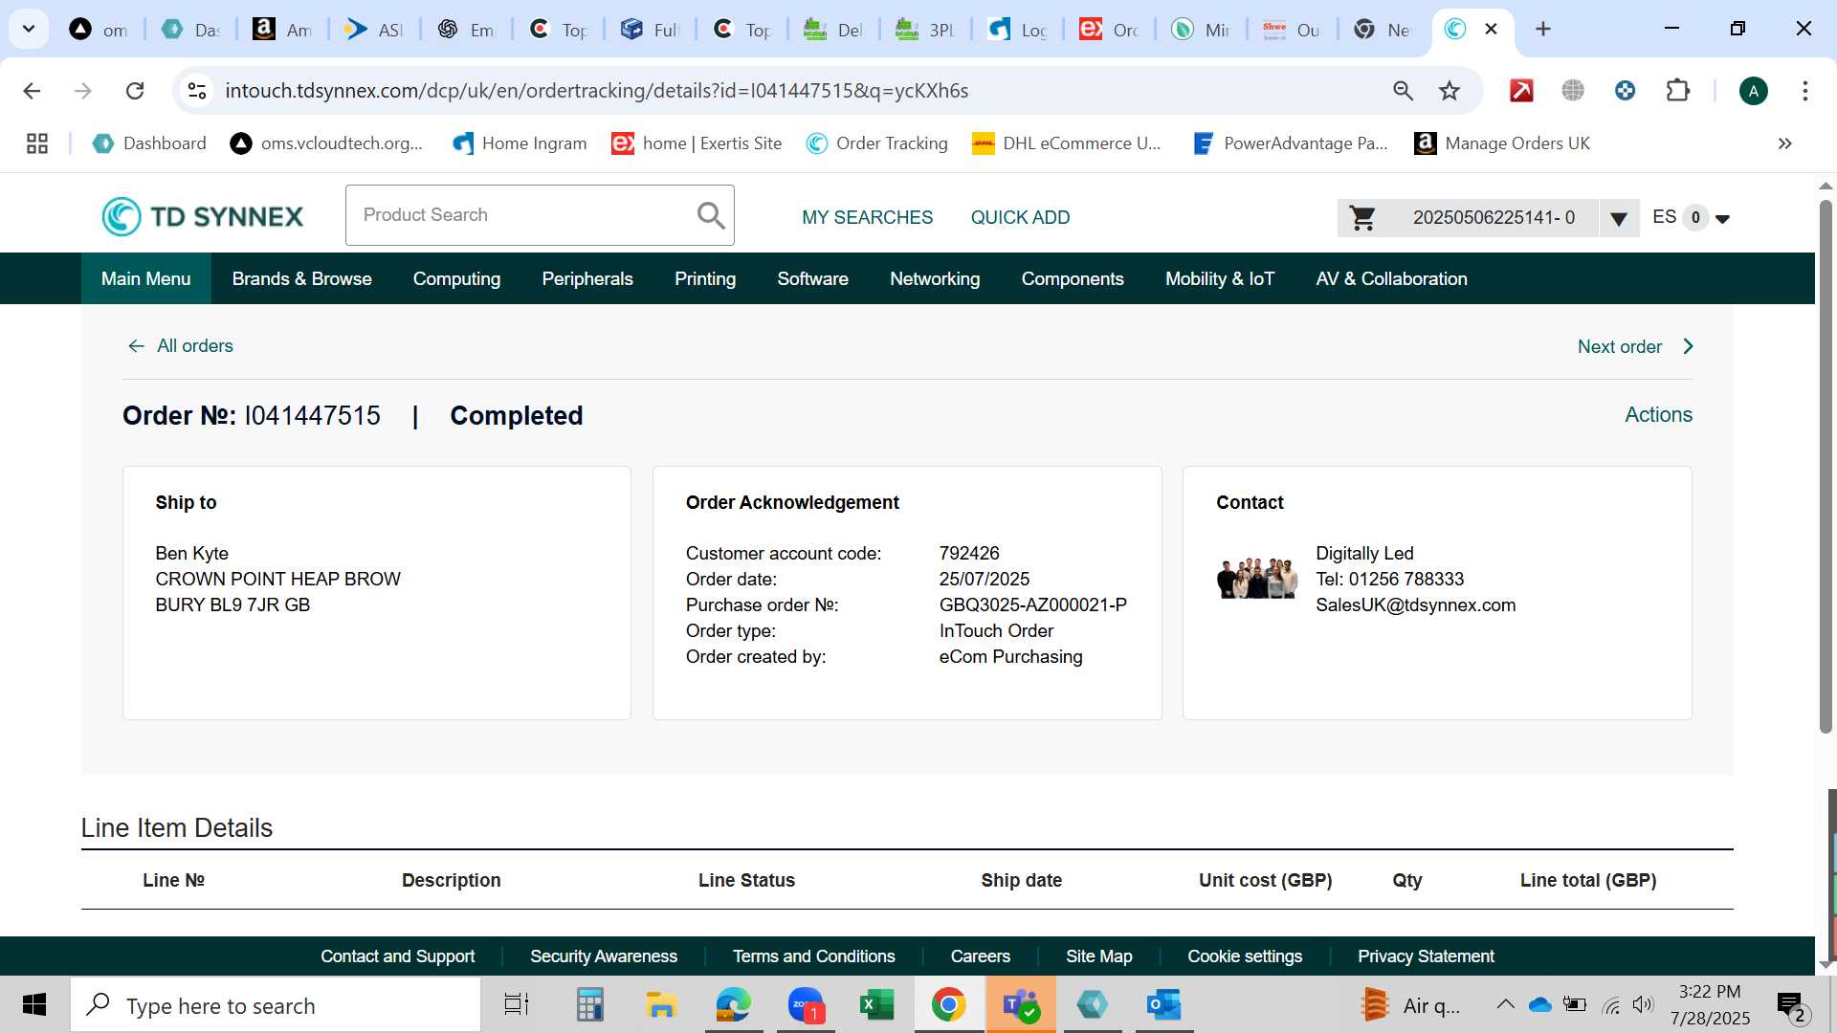Click the red PDF extension icon
The width and height of the screenshot is (1837, 1033).
(x=1521, y=91)
